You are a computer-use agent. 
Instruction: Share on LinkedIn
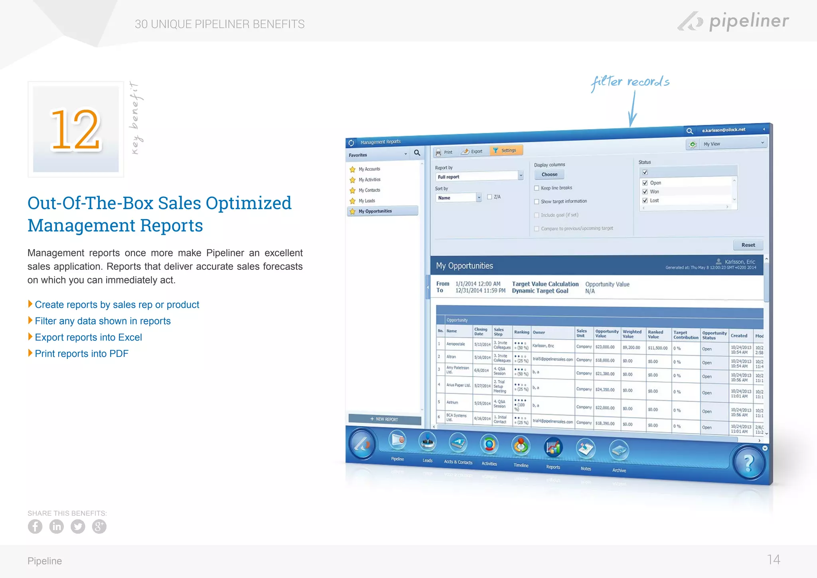tap(56, 527)
